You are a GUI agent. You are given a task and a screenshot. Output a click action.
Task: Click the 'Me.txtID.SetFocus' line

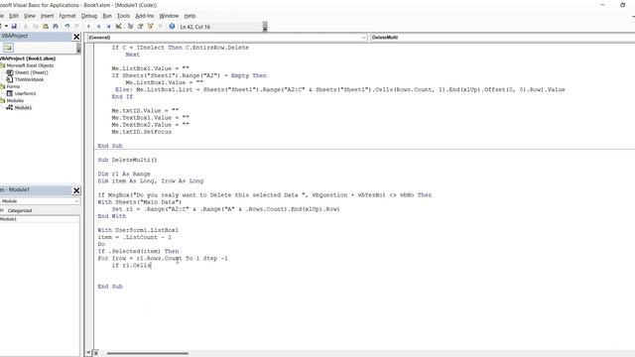click(141, 132)
